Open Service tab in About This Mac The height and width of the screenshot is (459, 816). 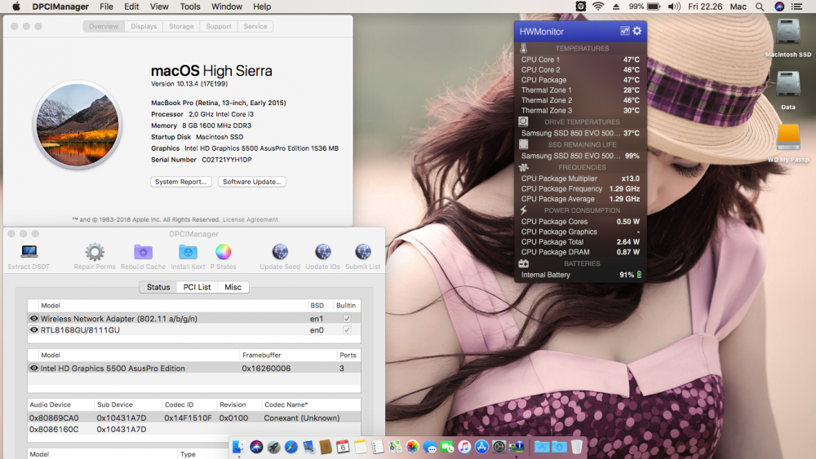(x=255, y=27)
